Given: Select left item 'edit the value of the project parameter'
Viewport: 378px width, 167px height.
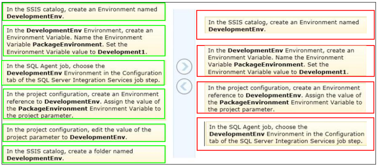Looking at the screenshot, I should pos(84,133).
